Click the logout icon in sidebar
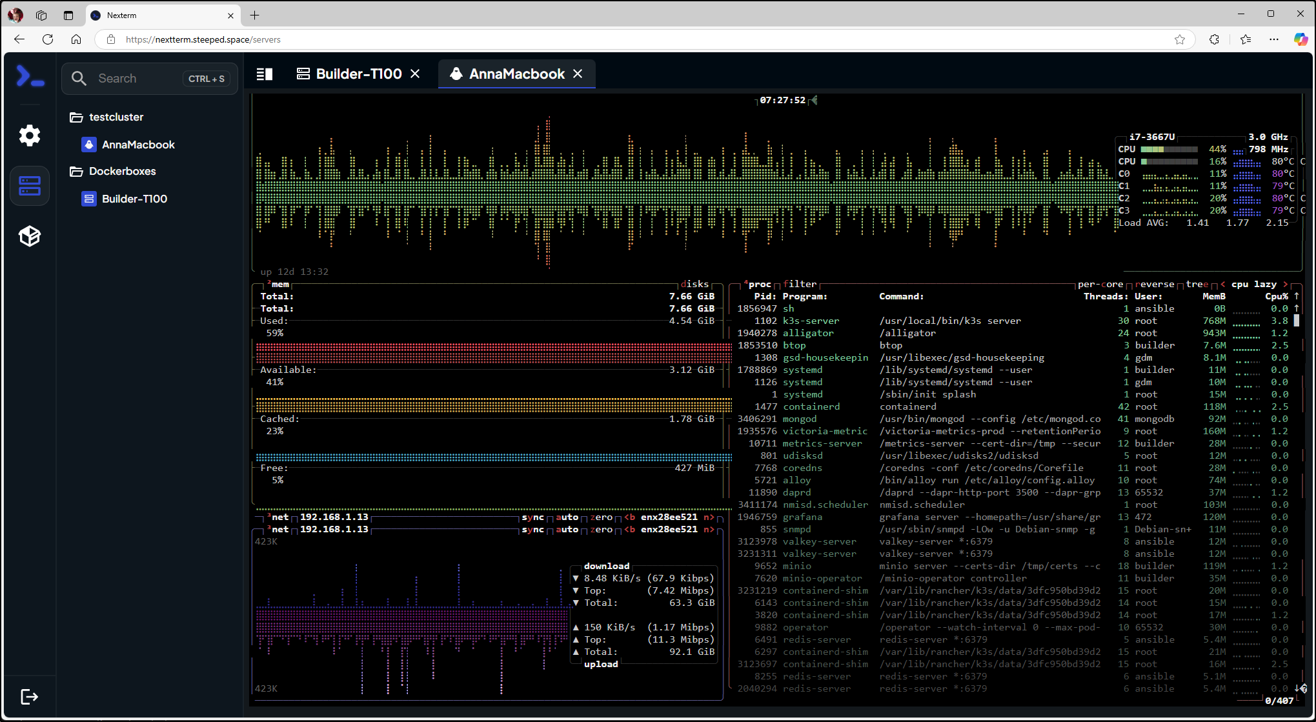Image resolution: width=1316 pixels, height=722 pixels. tap(30, 697)
